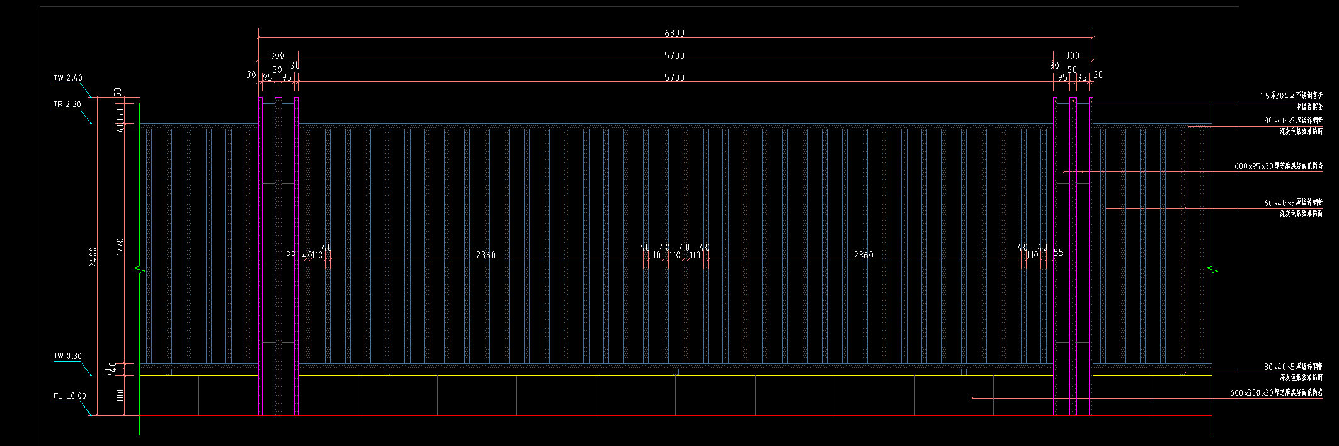This screenshot has width=1339, height=446.
Task: Click the 300 vertical dimension near floor
Action: (x=120, y=396)
